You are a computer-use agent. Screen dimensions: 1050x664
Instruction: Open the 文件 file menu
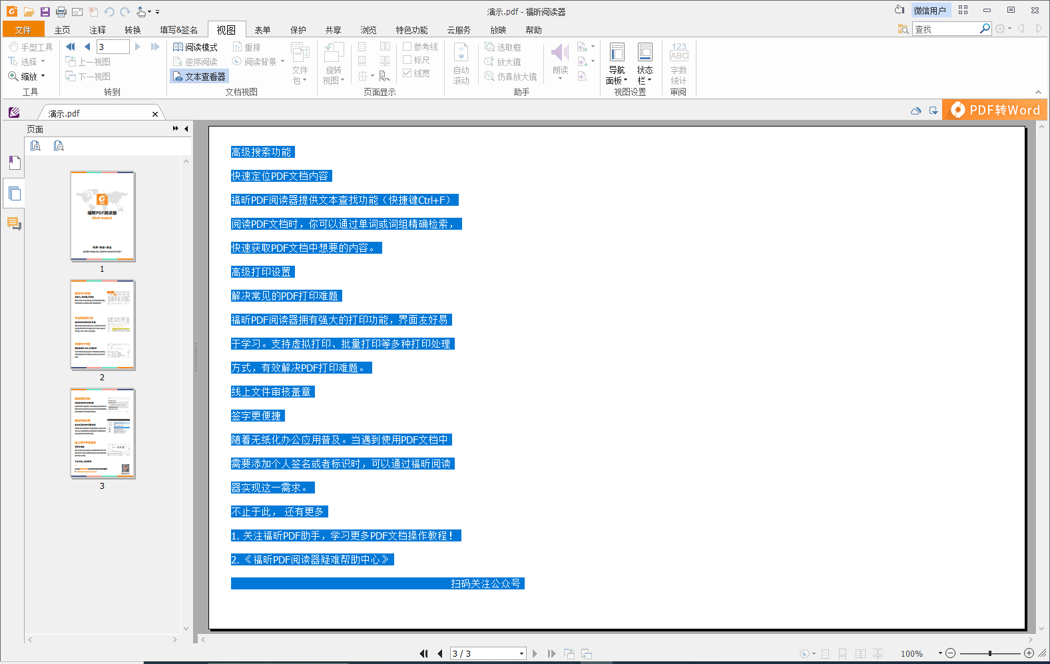23,30
